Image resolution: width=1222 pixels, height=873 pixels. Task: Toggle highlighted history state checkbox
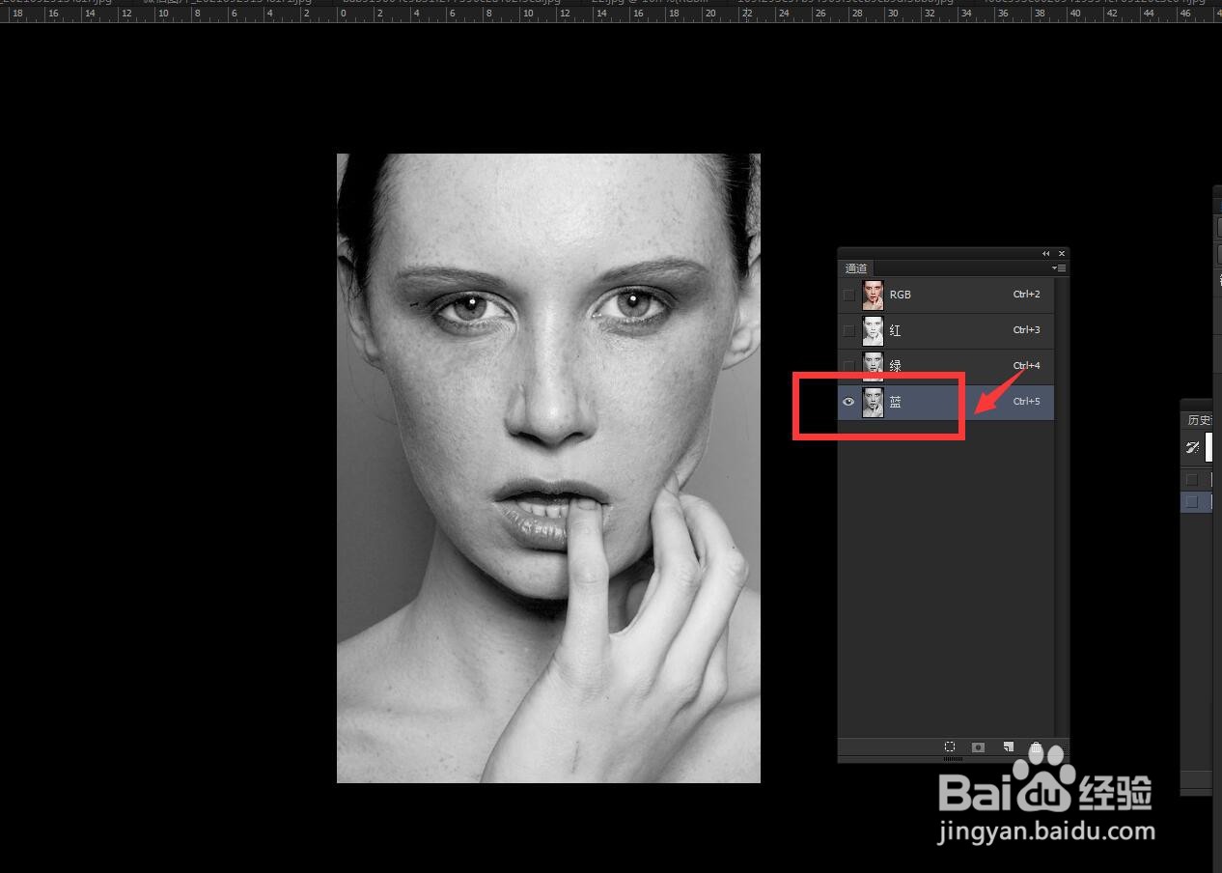point(1192,502)
